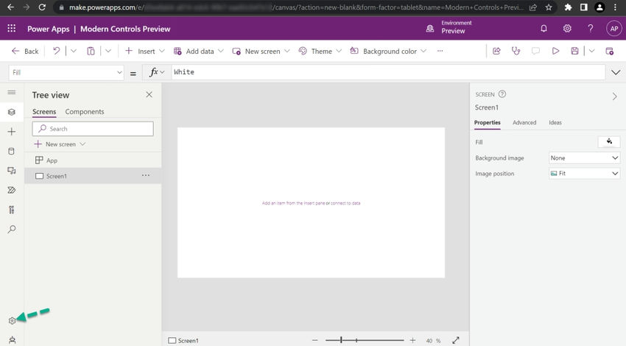Viewport: 626px width, 346px height.
Task: Open the notifications bell
Action: [544, 28]
